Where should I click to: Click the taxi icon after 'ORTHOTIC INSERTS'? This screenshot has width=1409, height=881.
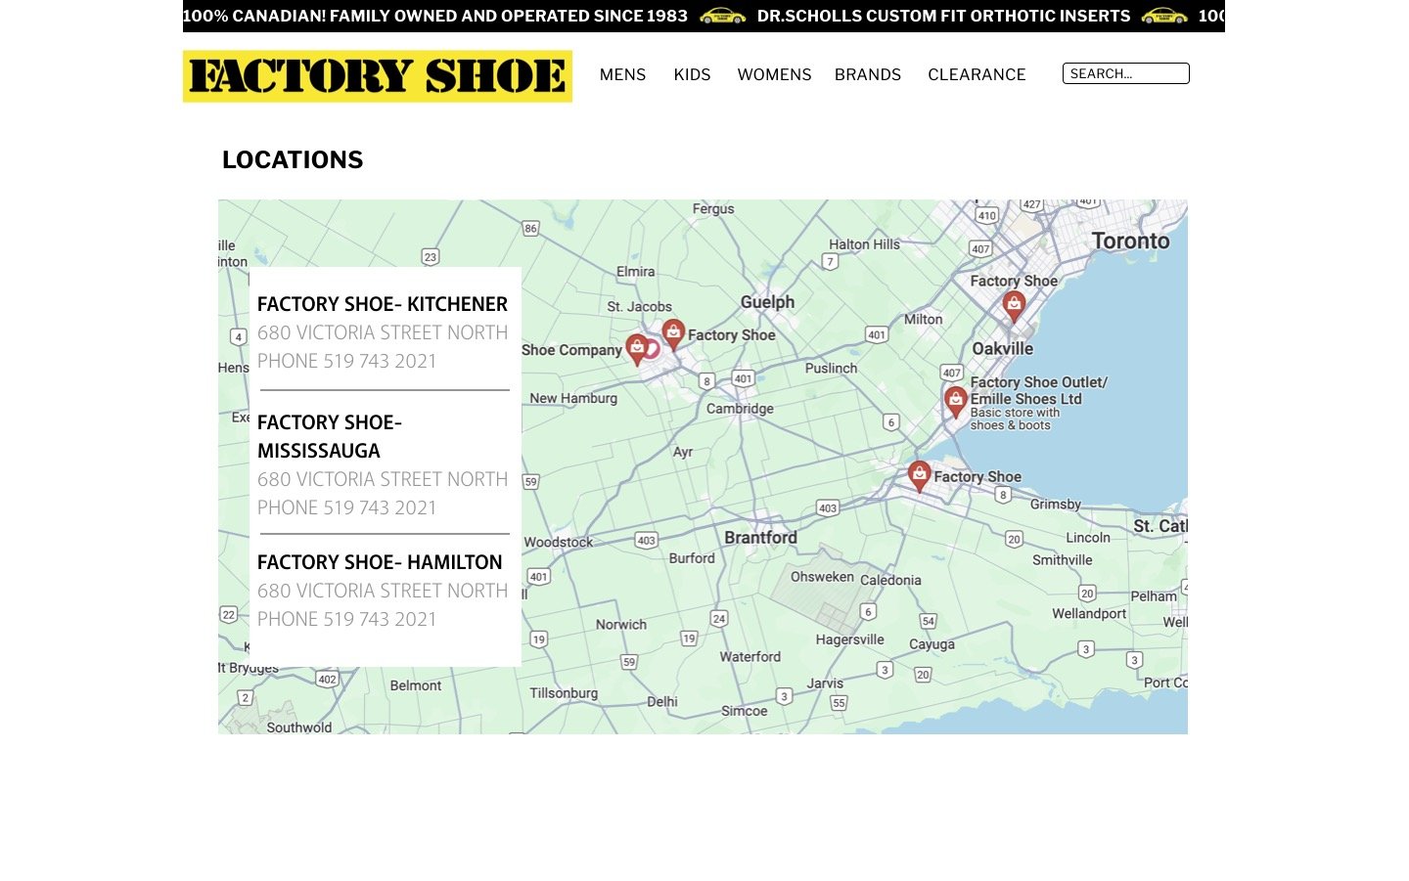click(x=1164, y=16)
